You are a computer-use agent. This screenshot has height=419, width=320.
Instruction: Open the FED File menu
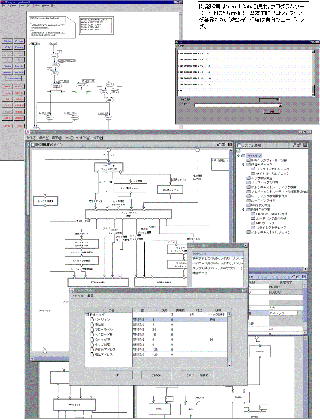click(x=4, y=5)
